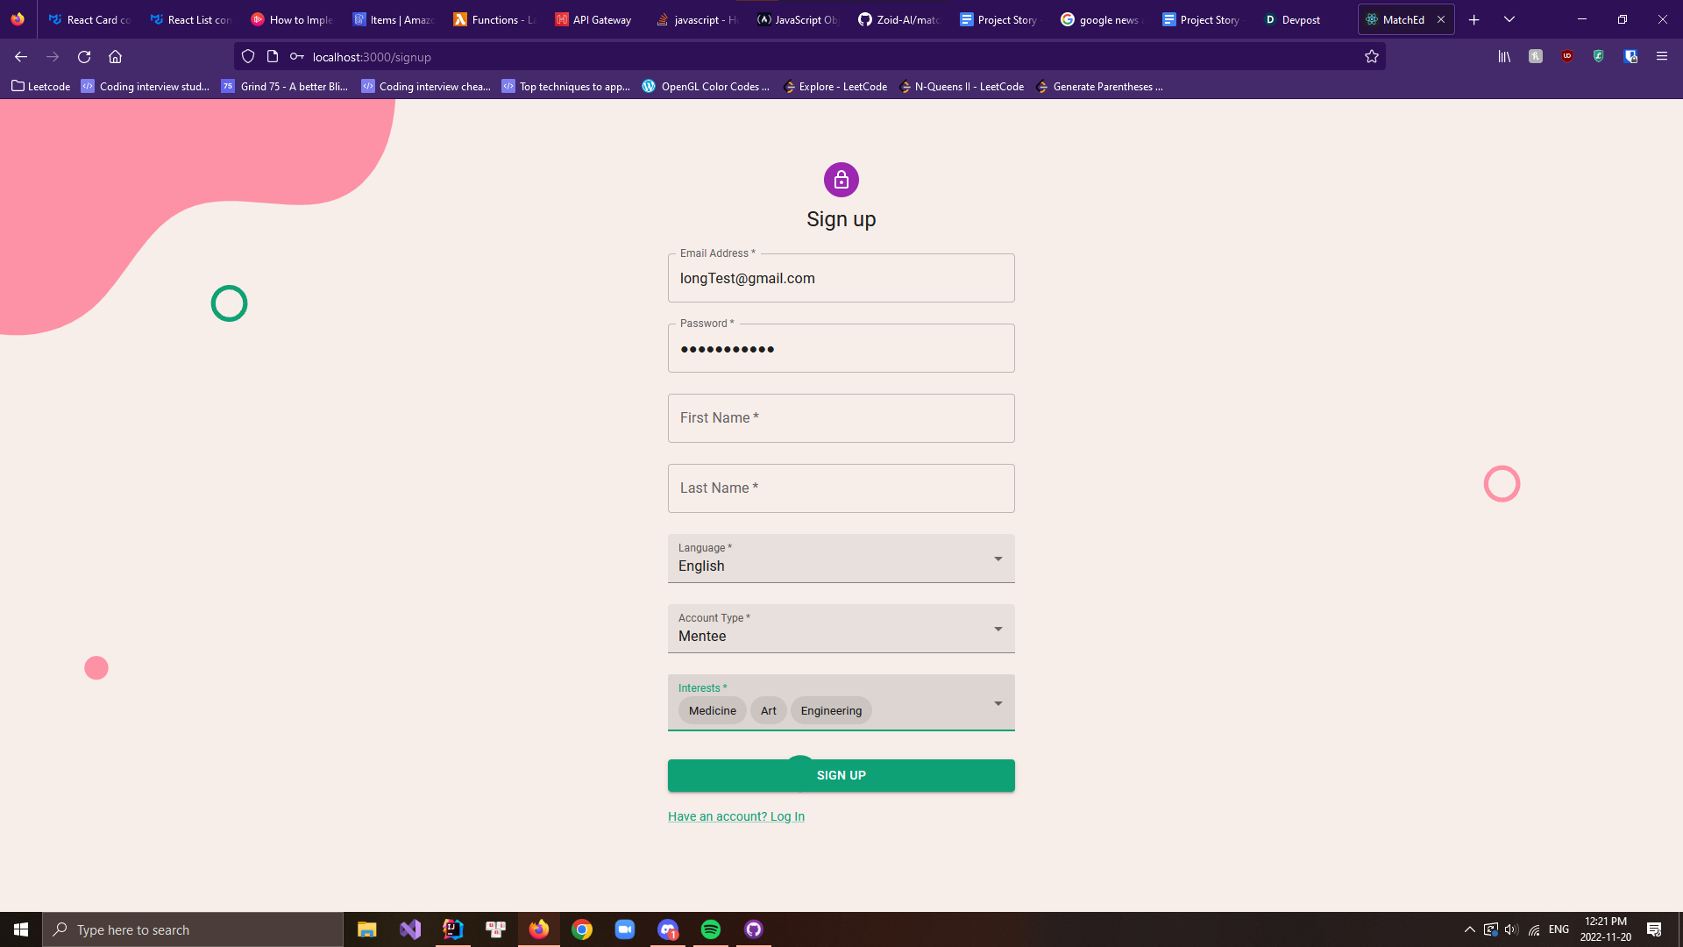Switch to the Devpost tab
Image resolution: width=1683 pixels, height=947 pixels.
click(1293, 19)
